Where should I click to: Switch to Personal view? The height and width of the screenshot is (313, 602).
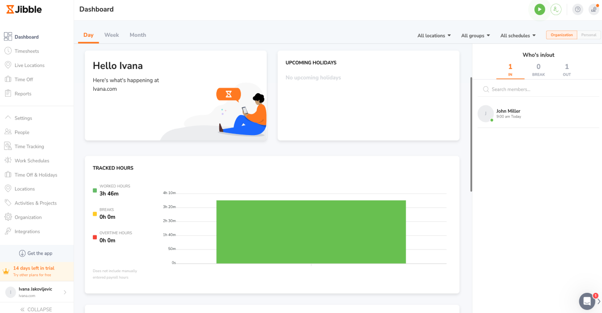point(588,35)
